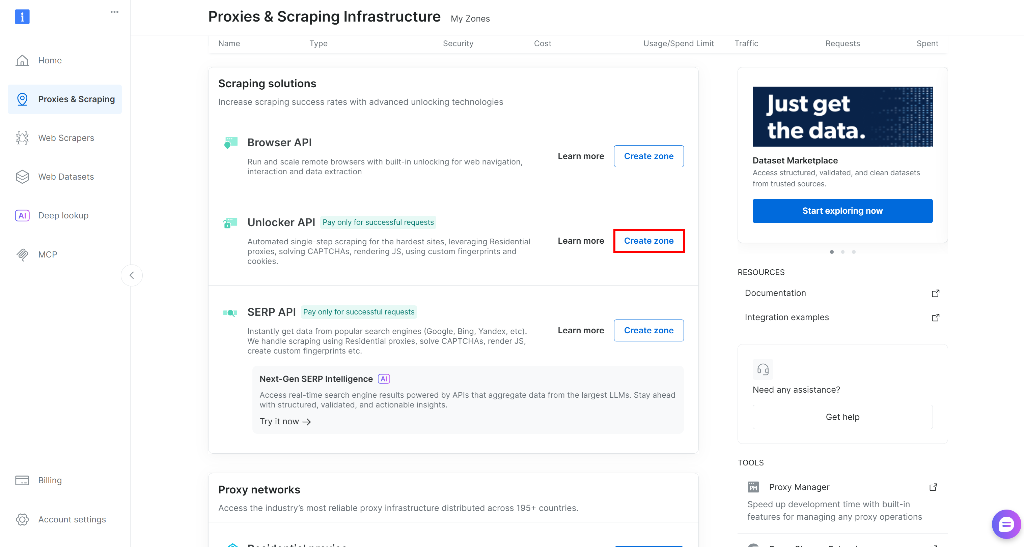Open the three-dots sidebar menu
Screen dimensions: 1024x547
click(x=114, y=12)
